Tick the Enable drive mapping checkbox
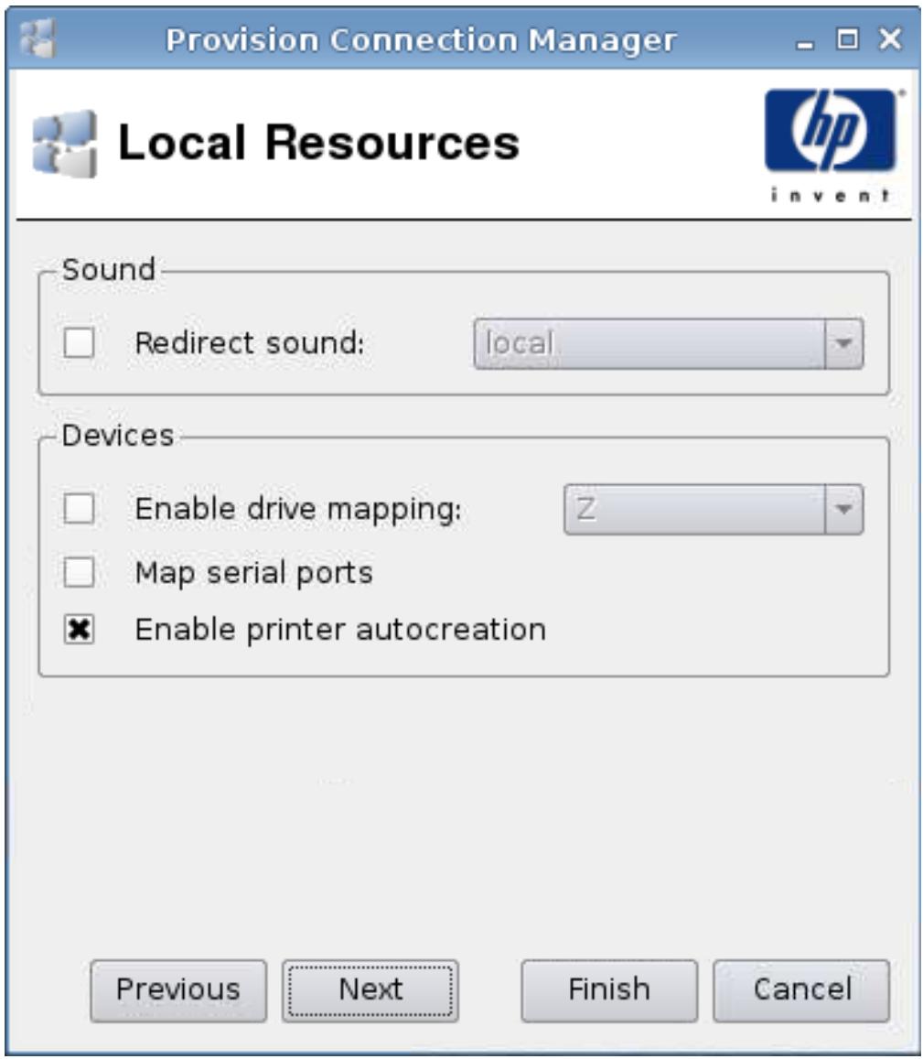 79,509
